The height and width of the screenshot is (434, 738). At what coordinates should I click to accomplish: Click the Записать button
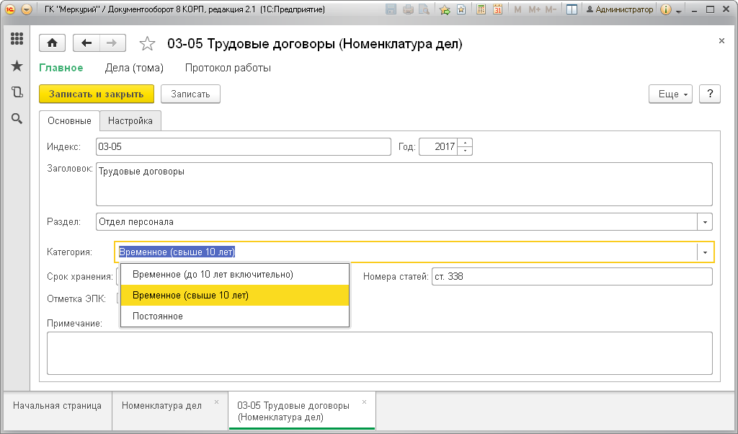point(190,94)
